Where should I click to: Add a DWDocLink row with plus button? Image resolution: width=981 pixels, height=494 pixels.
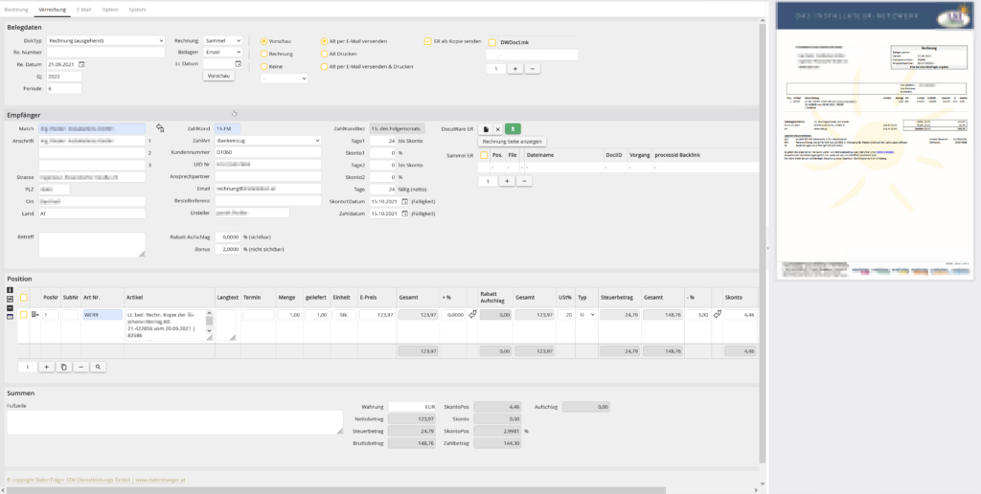[514, 69]
